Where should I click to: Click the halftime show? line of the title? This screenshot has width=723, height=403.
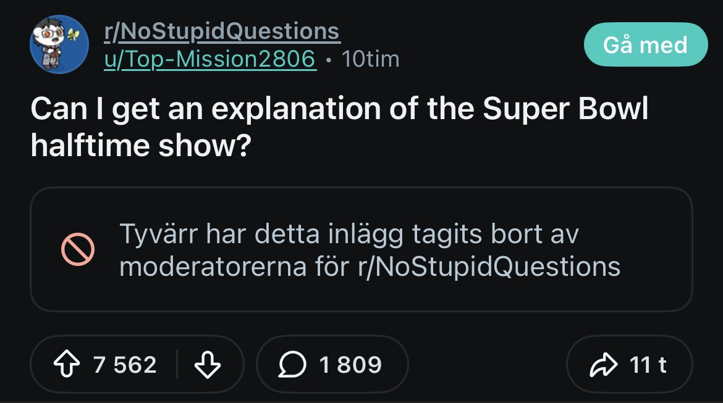tap(140, 145)
